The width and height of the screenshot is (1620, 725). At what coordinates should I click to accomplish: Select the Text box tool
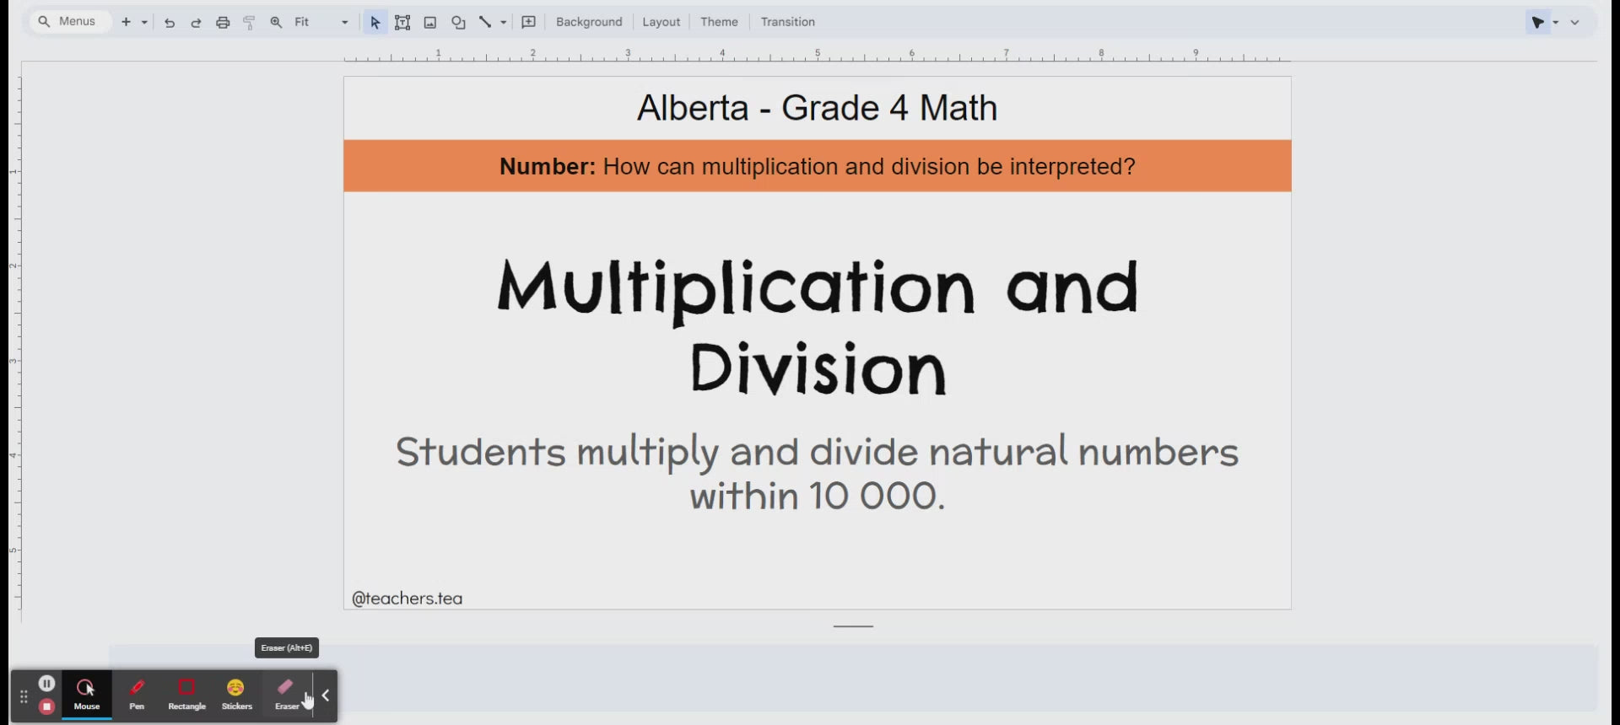pos(402,23)
